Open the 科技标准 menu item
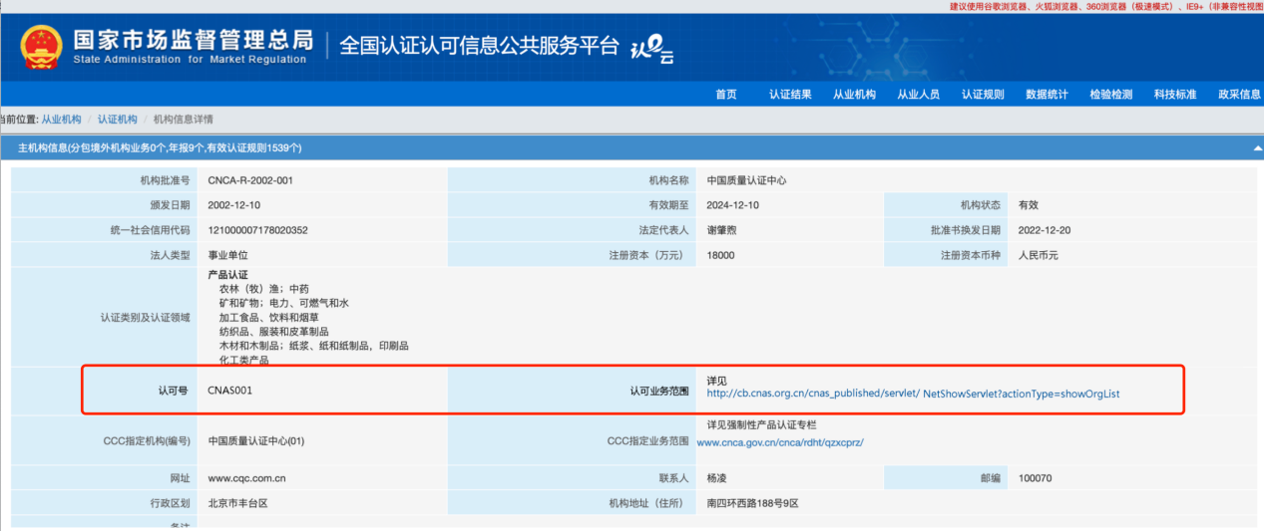The height and width of the screenshot is (531, 1264). pyautogui.click(x=1174, y=95)
